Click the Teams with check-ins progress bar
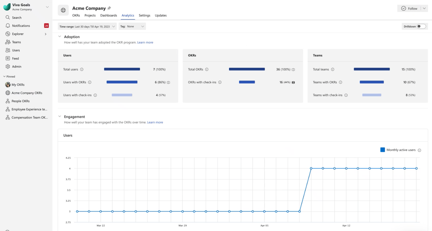This screenshot has width=432, height=231. point(371,95)
